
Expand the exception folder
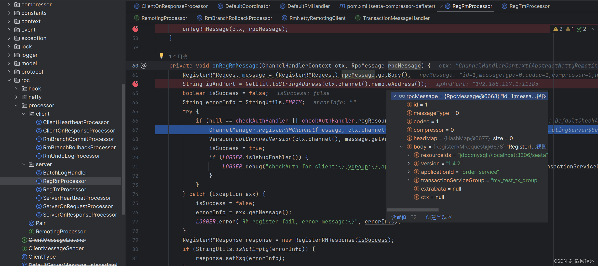[x=9, y=38]
